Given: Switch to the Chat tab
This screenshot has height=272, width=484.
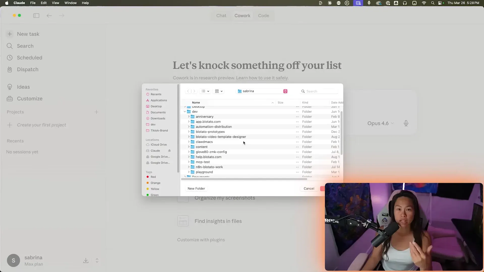Looking at the screenshot, I should click(221, 16).
